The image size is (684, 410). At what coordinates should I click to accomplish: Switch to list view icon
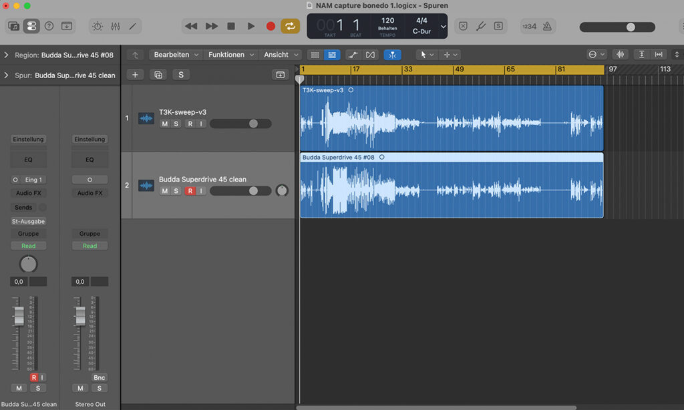coord(332,55)
